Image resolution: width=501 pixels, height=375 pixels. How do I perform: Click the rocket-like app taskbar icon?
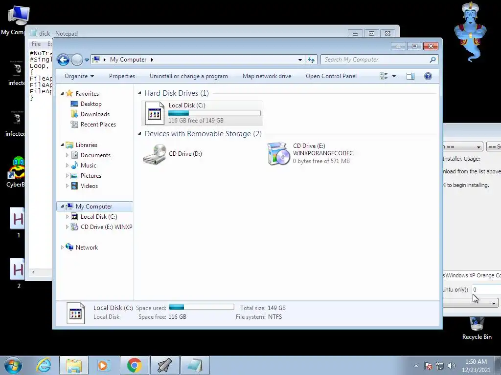(165, 365)
